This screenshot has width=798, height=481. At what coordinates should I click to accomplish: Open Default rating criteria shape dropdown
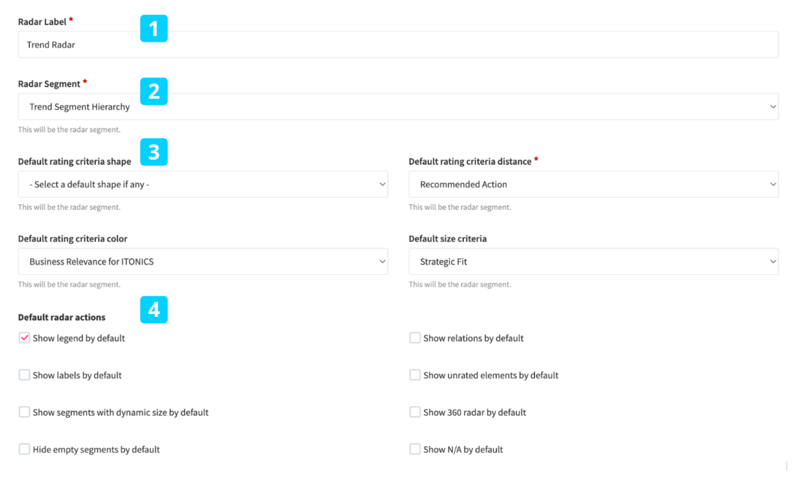tap(203, 184)
